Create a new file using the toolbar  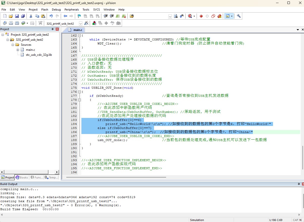tap(5, 16)
